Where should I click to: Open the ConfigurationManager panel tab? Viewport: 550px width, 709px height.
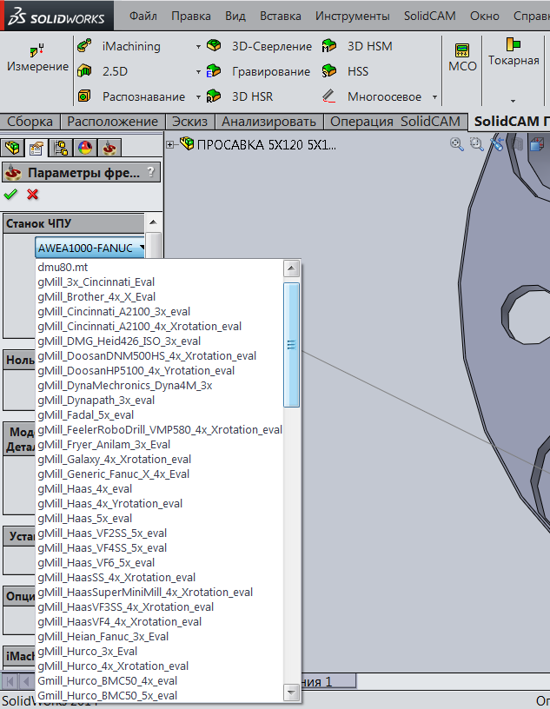(x=60, y=148)
